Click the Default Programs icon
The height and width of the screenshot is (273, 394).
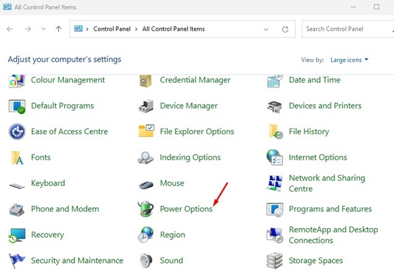(17, 106)
